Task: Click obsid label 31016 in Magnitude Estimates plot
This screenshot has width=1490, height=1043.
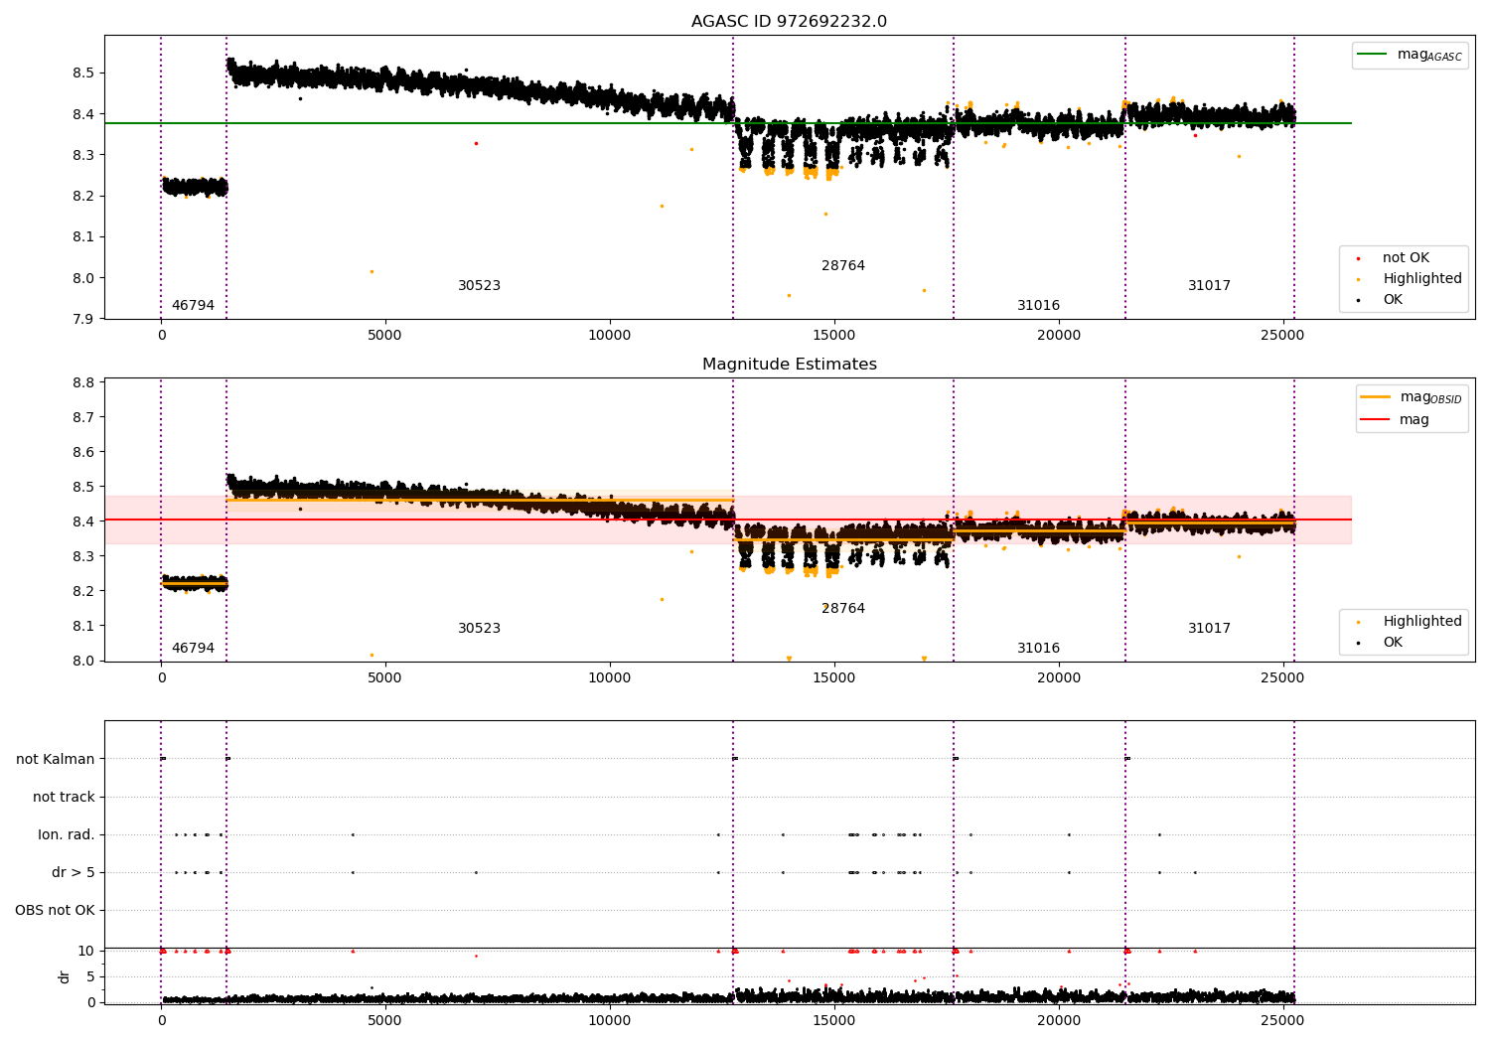Action: click(1038, 649)
